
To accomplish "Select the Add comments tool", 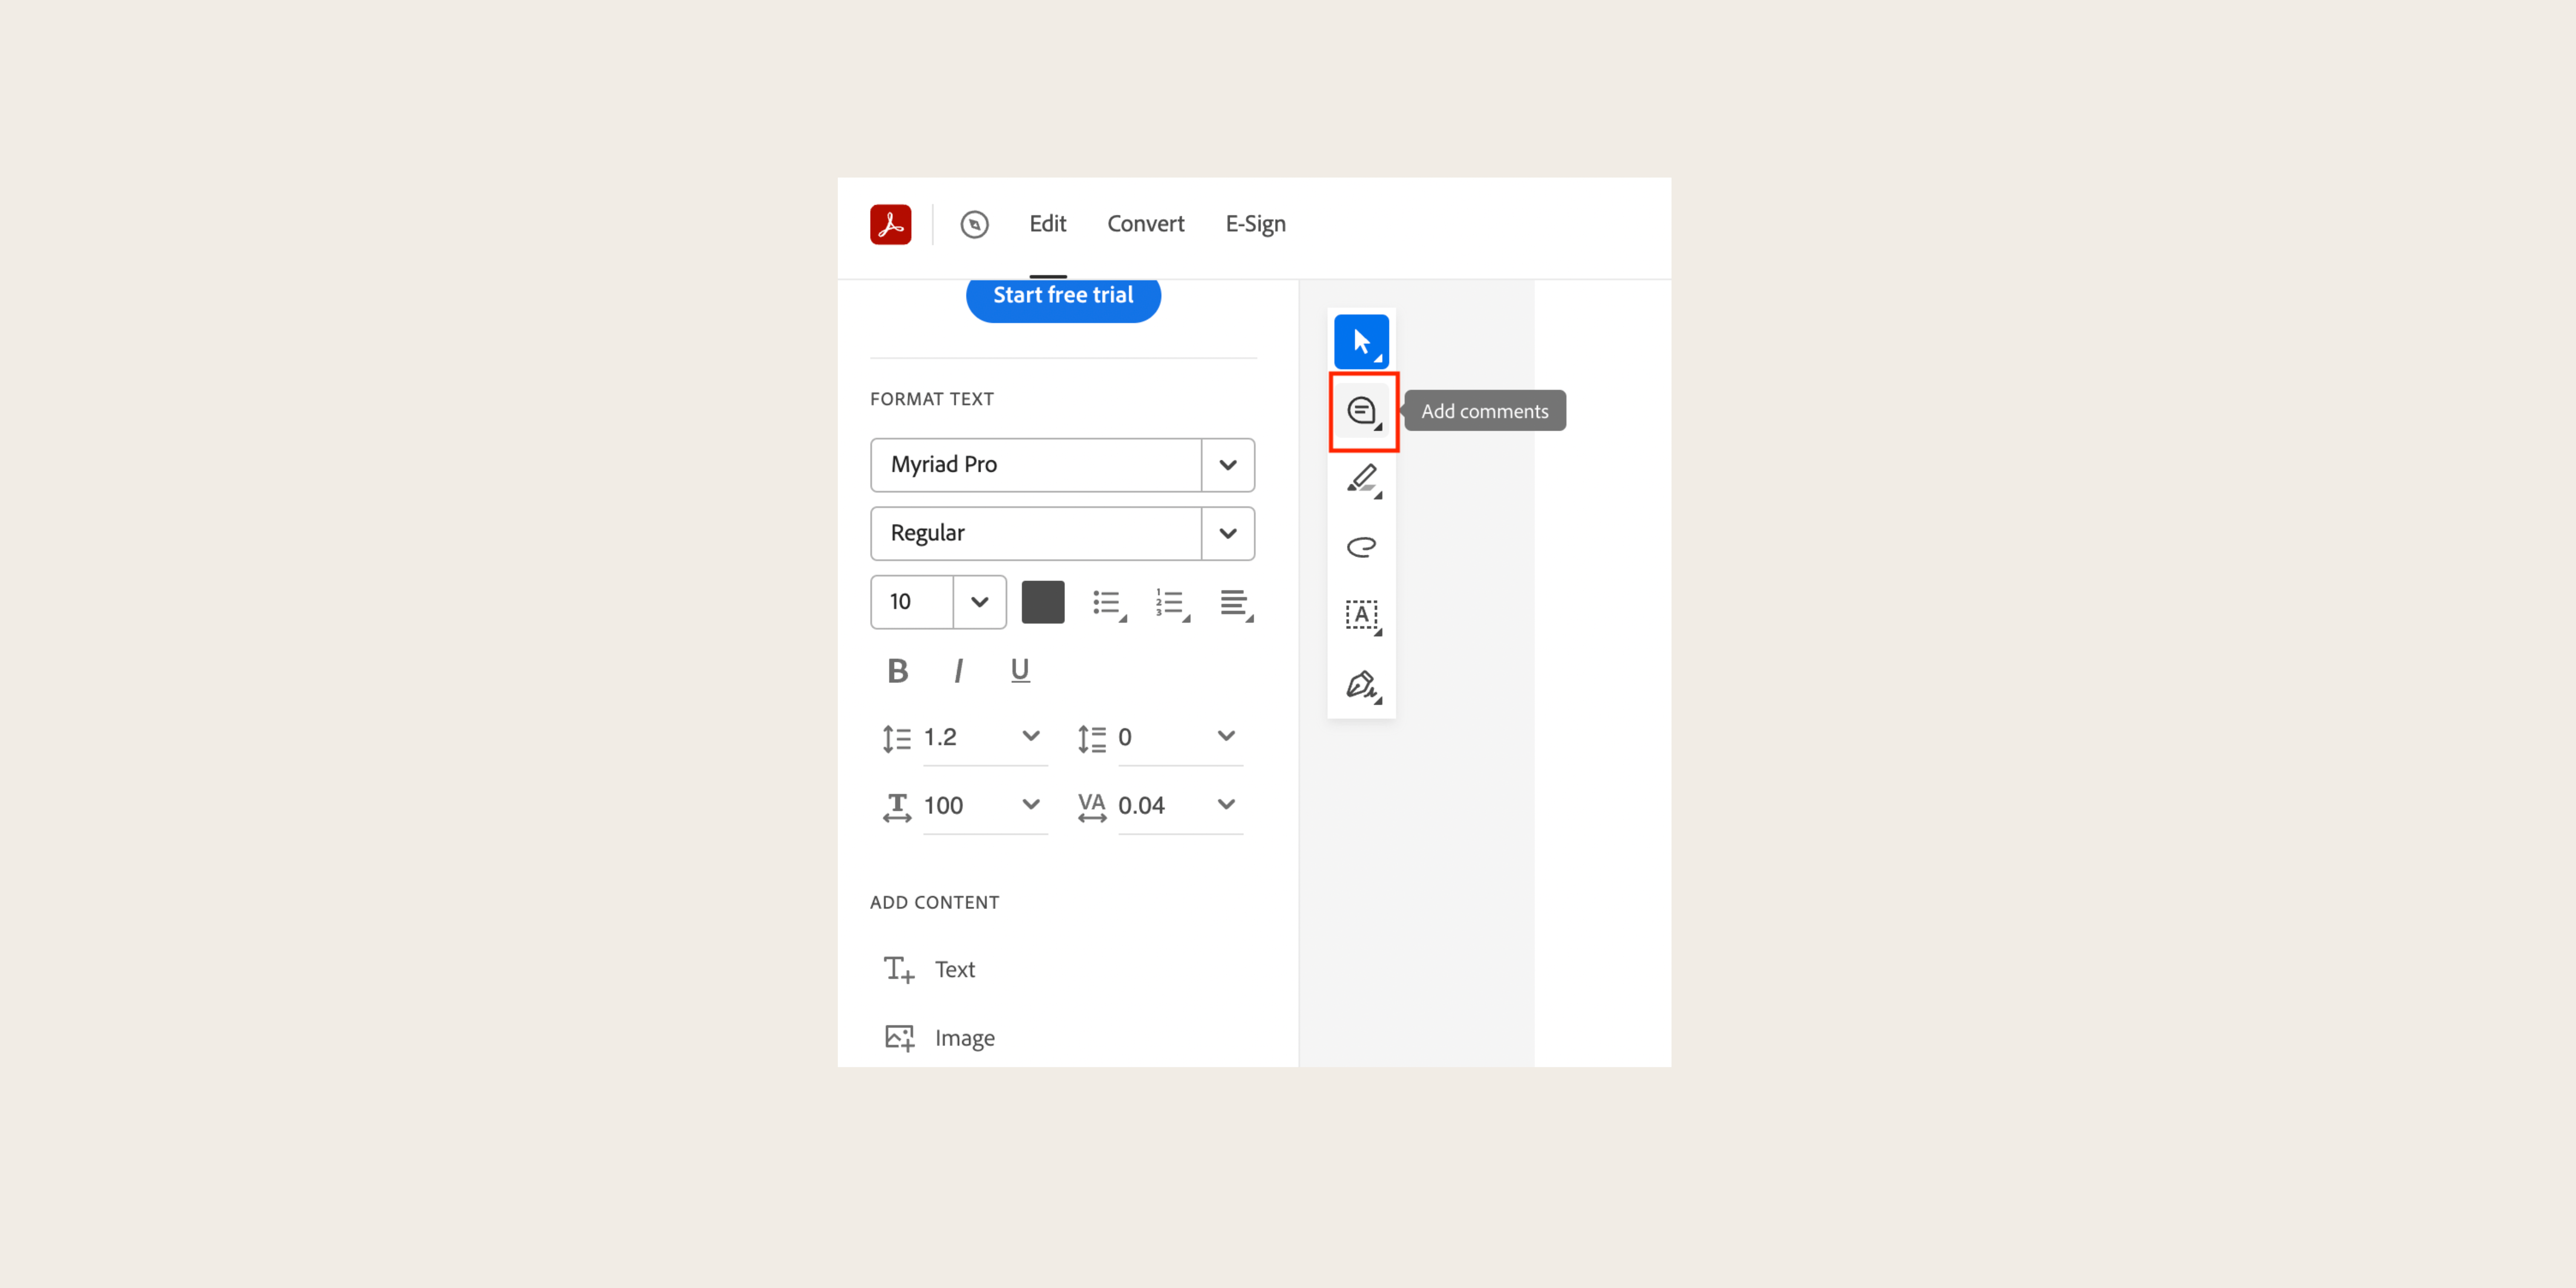I will tap(1361, 411).
